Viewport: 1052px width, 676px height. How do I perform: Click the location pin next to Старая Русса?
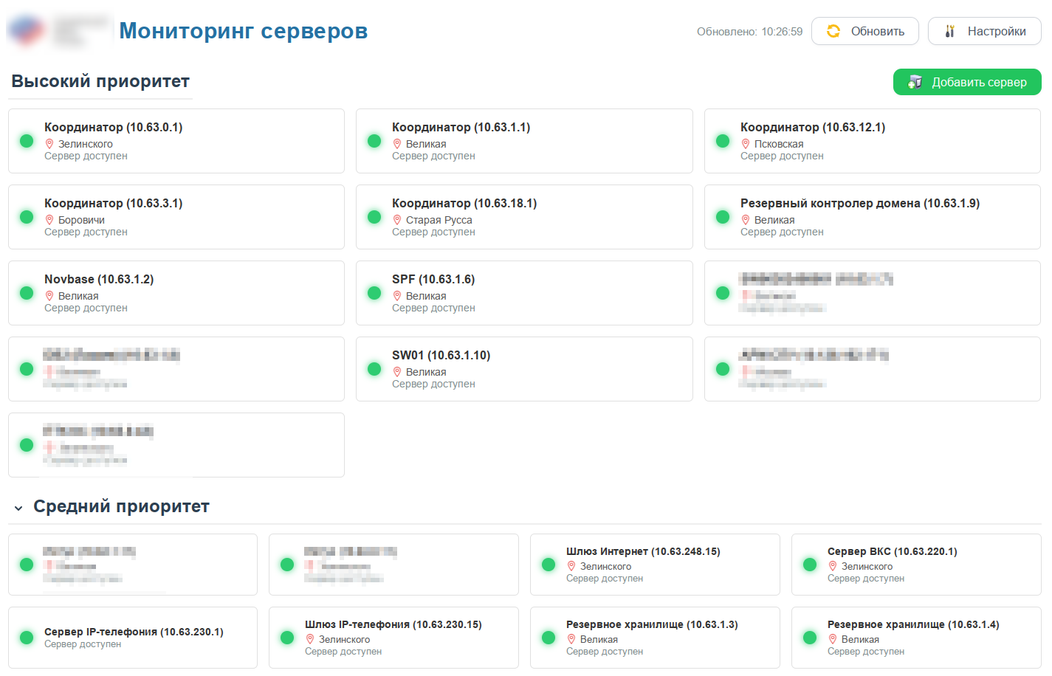[x=397, y=218]
